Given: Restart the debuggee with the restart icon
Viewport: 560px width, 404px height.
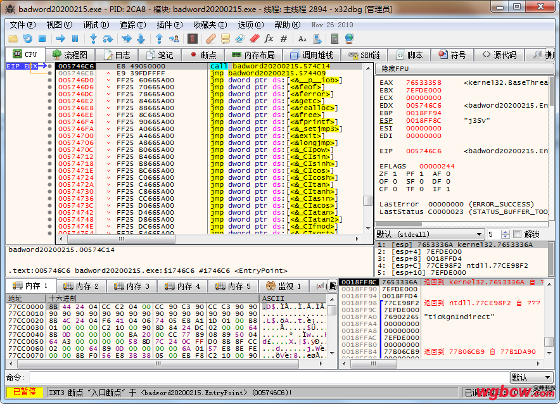Looking at the screenshot, I should point(27,39).
